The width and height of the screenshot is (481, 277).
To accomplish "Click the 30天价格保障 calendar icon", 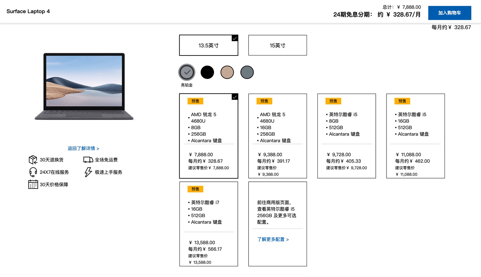I will (x=33, y=184).
